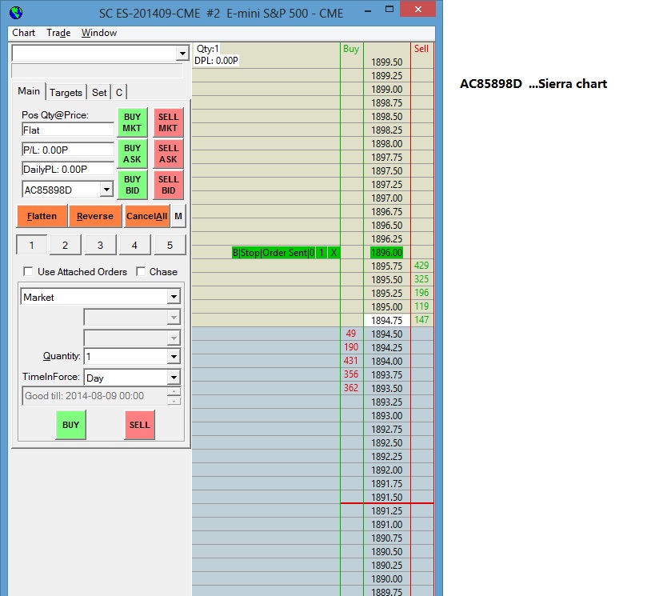Viewport: 655px width, 596px height.
Task: Click the Qty:1 label in ladder
Action: point(208,49)
